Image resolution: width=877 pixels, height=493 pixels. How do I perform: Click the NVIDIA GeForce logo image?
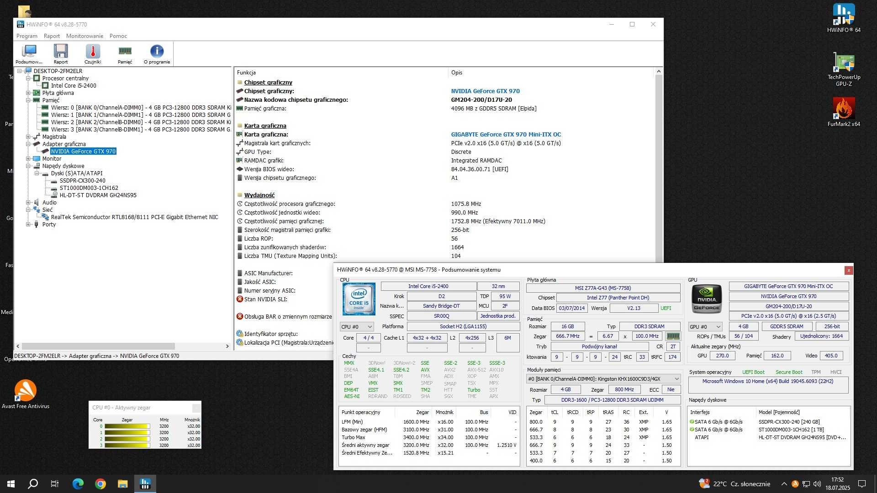click(x=707, y=299)
